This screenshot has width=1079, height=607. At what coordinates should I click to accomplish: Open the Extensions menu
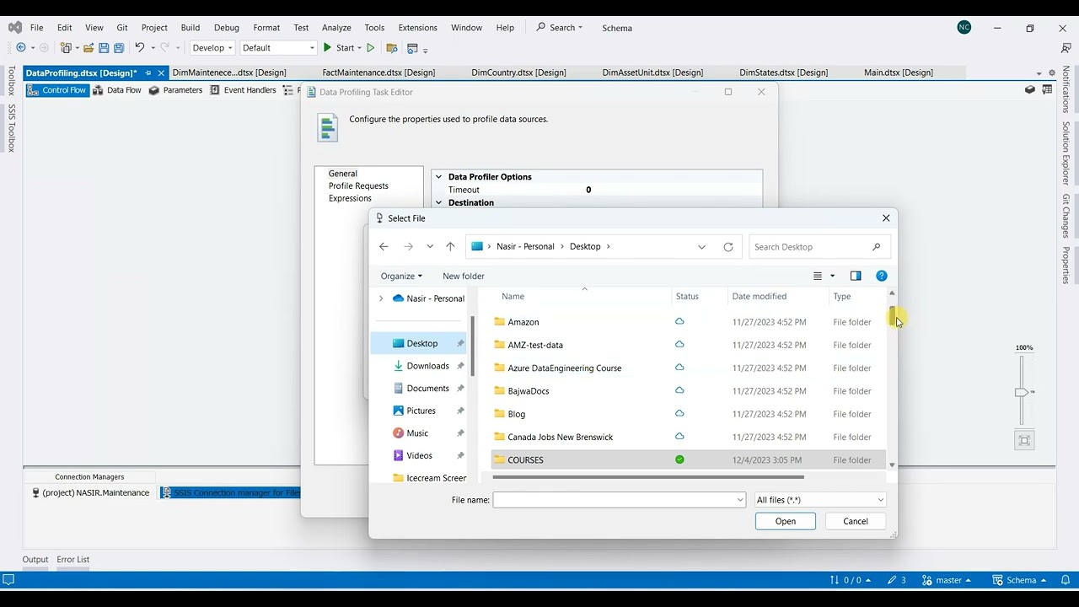tap(417, 28)
